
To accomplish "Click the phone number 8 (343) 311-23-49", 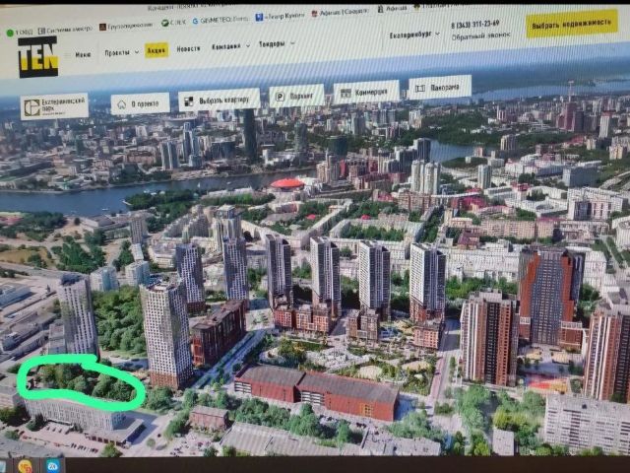I will tap(474, 24).
